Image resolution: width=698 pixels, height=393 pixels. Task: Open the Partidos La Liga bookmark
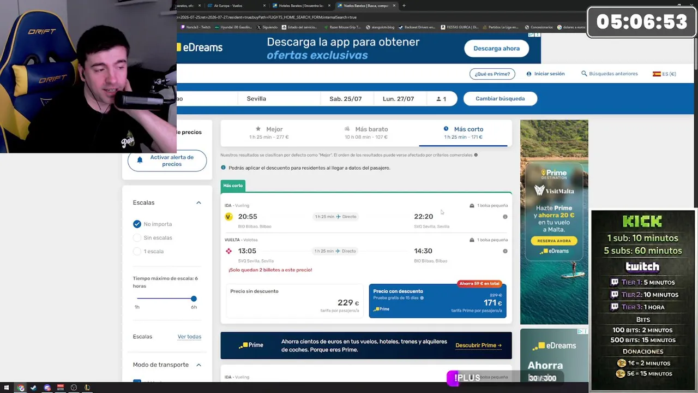(500, 27)
